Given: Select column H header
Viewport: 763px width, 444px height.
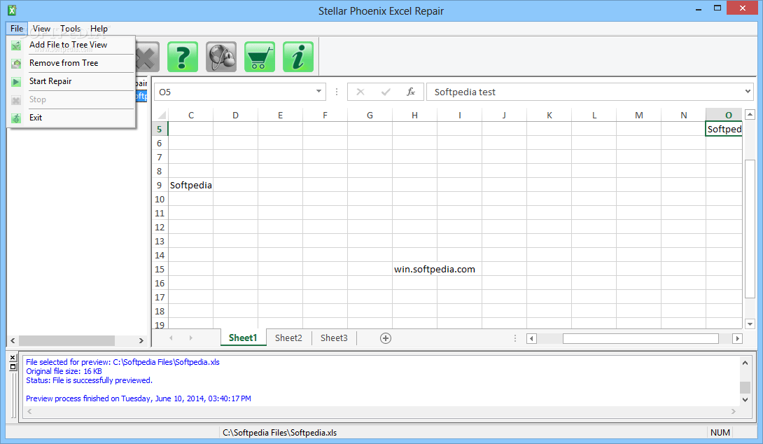Looking at the screenshot, I should [x=414, y=116].
